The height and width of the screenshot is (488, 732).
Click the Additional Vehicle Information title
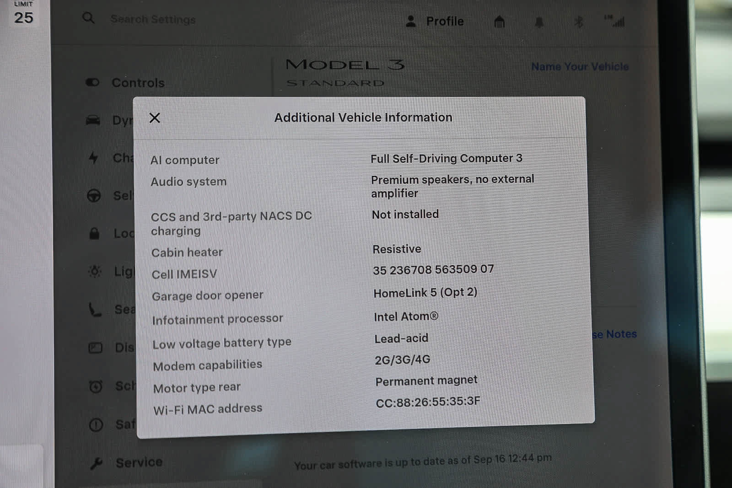tap(363, 118)
